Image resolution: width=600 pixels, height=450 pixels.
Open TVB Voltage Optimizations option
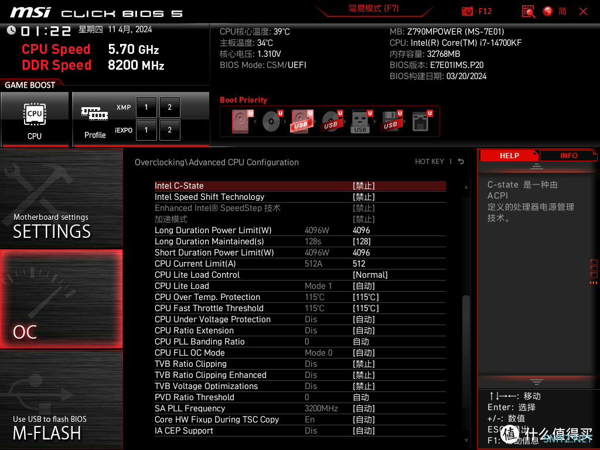300,386
